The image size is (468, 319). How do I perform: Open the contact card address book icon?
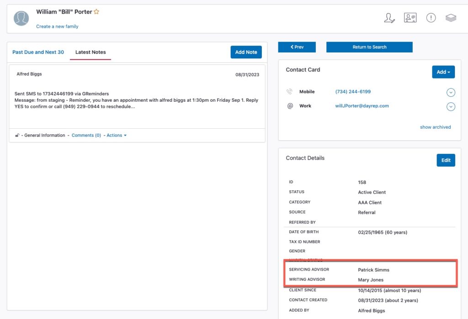click(x=410, y=18)
